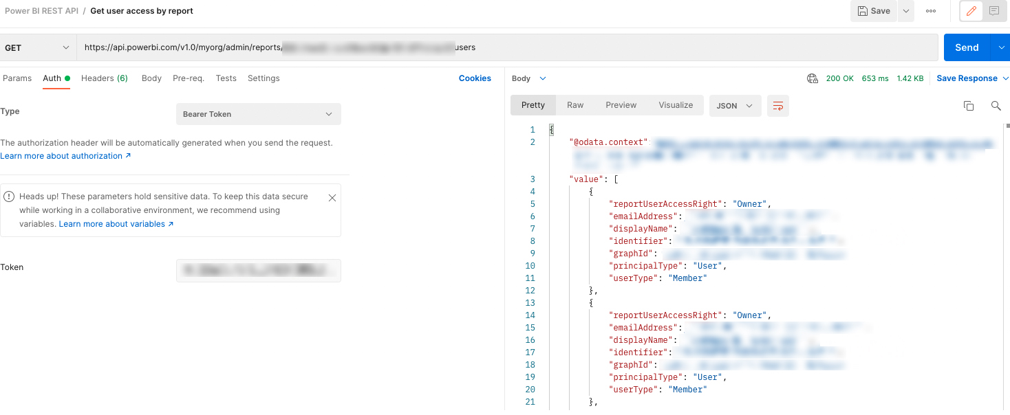The image size is (1010, 415).
Task: Switch to the Preview view
Action: pyautogui.click(x=621, y=105)
